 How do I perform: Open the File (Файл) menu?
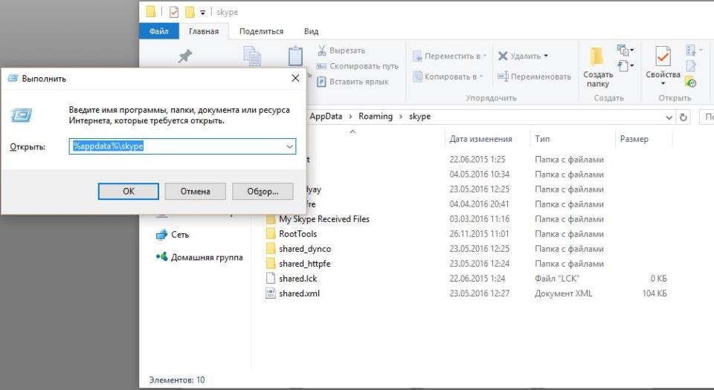pos(158,31)
